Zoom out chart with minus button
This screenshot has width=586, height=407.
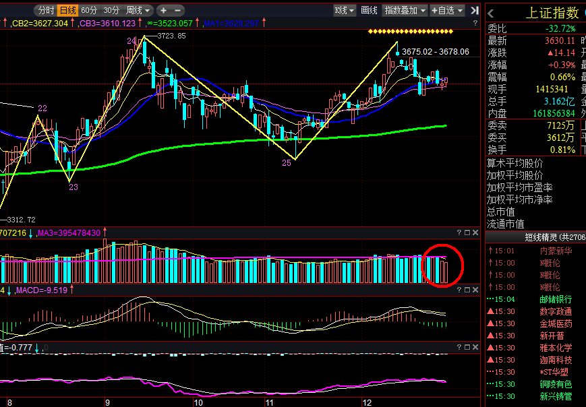point(178,11)
